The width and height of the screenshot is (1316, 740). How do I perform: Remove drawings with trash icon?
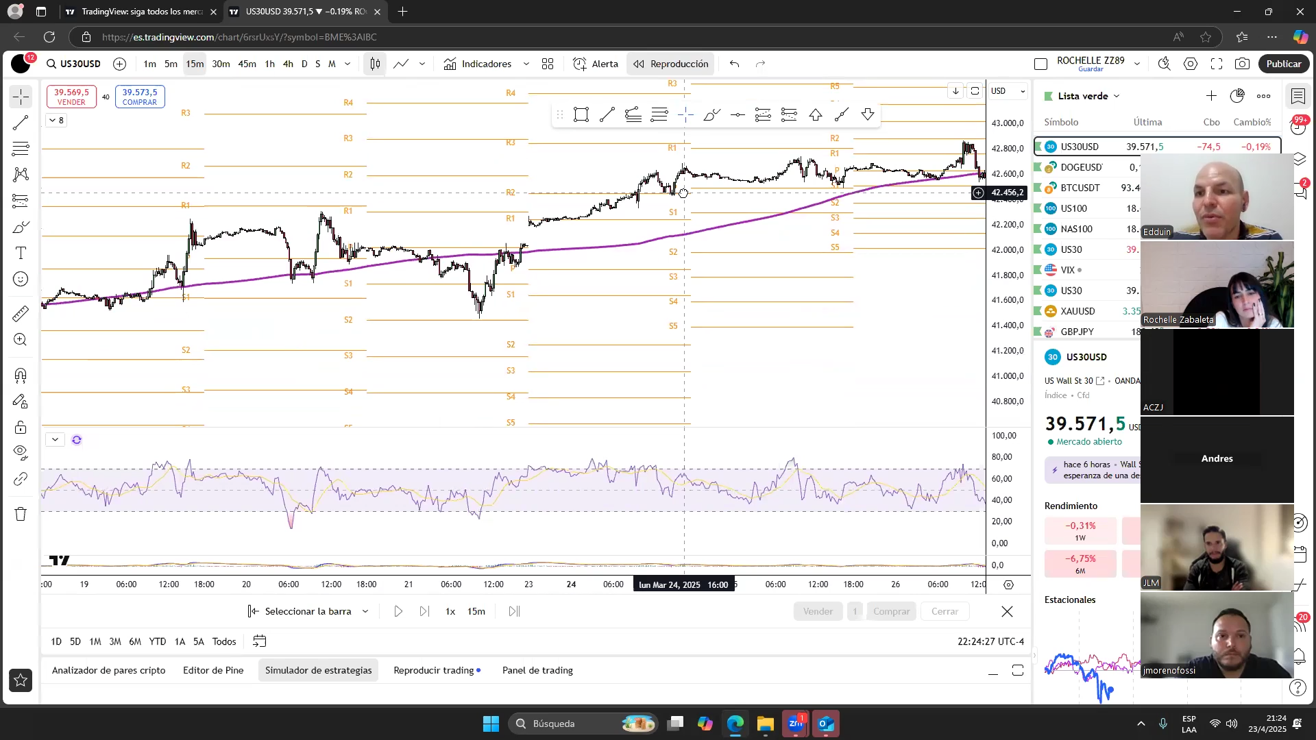[21, 514]
